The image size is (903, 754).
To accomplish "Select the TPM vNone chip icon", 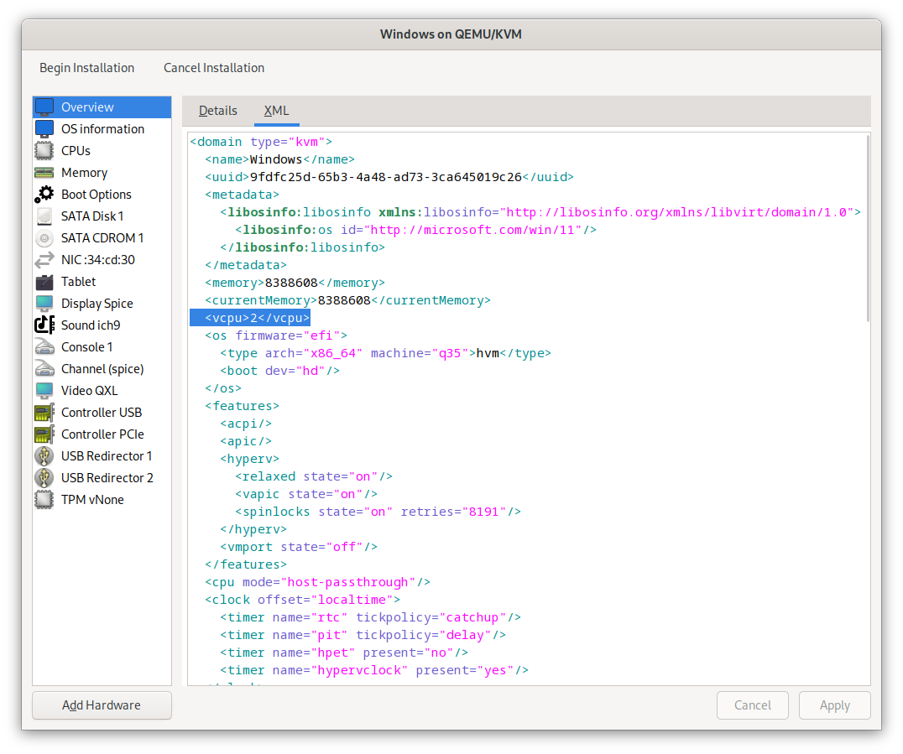I will pyautogui.click(x=44, y=500).
